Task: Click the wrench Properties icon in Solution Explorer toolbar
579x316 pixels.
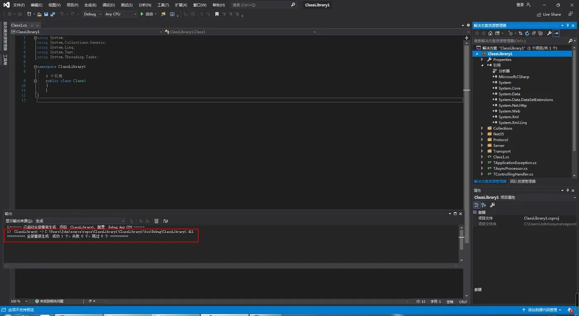Action: tap(549, 33)
